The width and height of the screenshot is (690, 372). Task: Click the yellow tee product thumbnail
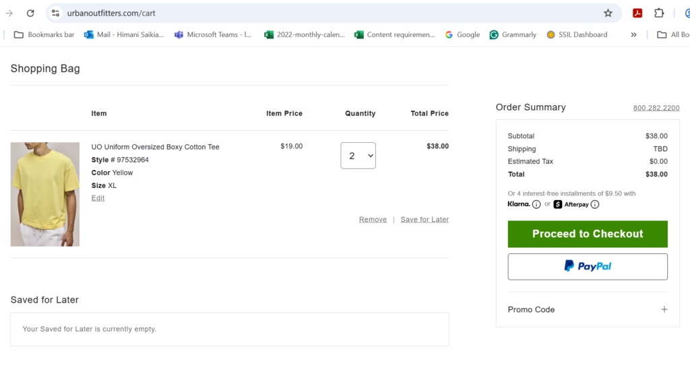45,194
